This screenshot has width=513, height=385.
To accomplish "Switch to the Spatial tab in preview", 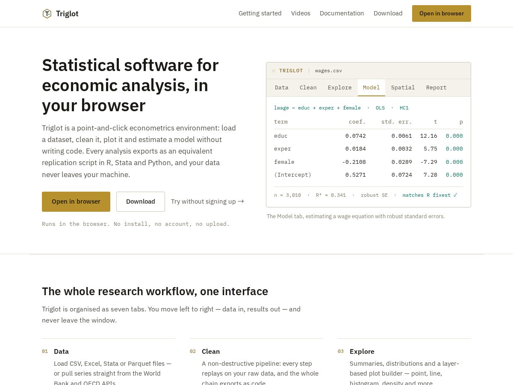I will coord(403,88).
